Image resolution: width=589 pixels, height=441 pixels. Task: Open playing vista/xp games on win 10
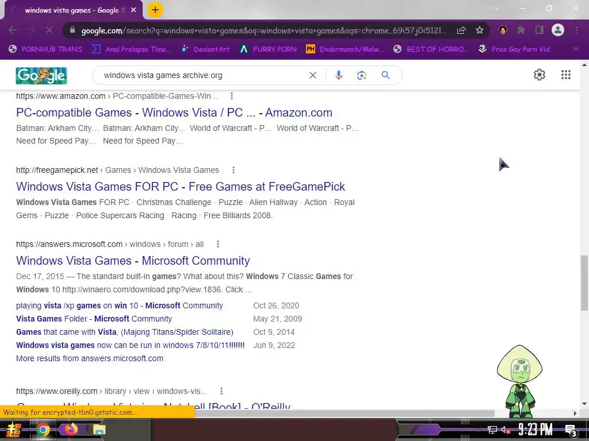[120, 305]
